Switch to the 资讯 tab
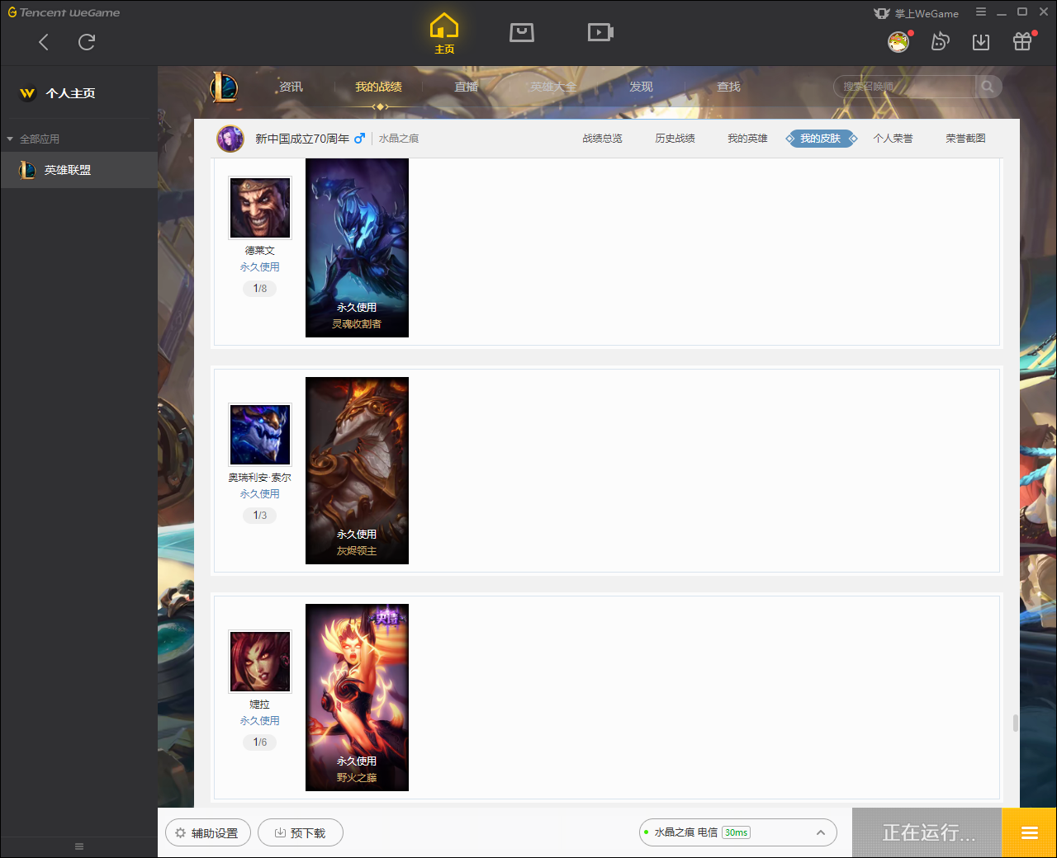This screenshot has height=858, width=1057. (x=291, y=87)
